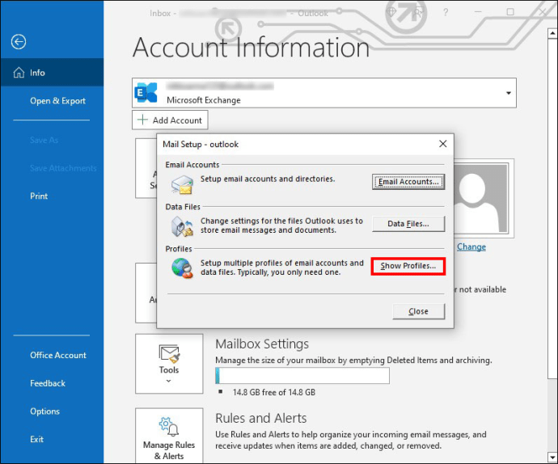Image resolution: width=558 pixels, height=464 pixels.
Task: Open Office Account page
Action: pyautogui.click(x=58, y=355)
